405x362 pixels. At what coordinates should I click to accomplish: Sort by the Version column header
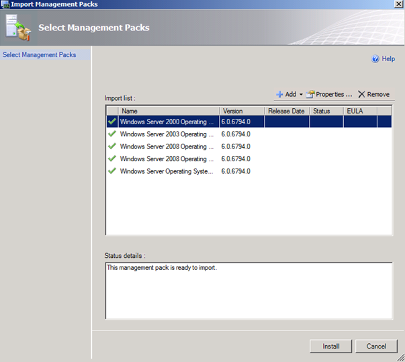[242, 111]
